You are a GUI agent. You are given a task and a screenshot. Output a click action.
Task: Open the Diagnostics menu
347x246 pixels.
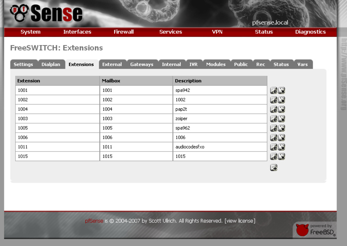[x=310, y=32]
